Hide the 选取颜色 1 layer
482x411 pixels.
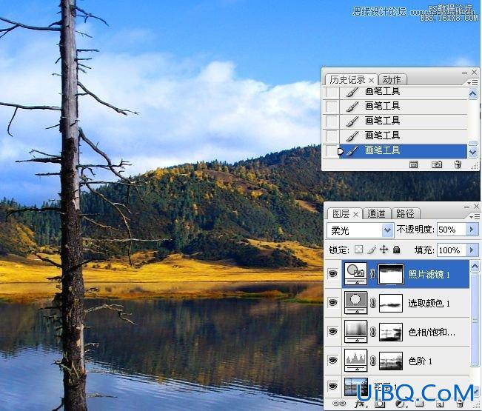coord(332,302)
